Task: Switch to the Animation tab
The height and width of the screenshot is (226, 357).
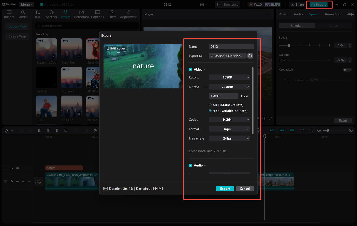Action: click(332, 14)
